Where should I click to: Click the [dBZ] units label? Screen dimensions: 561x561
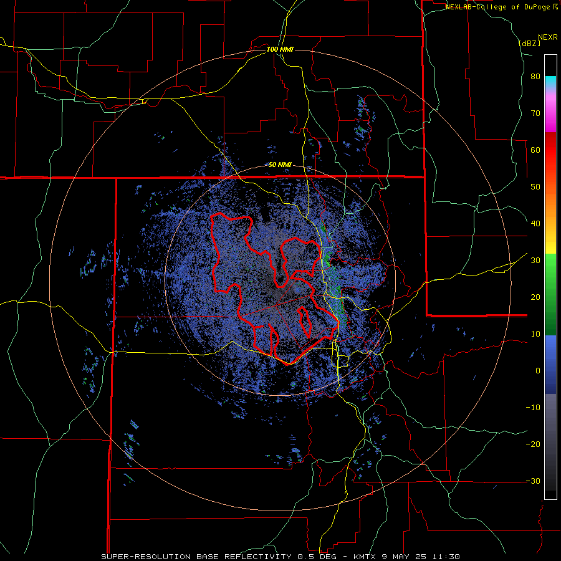(x=529, y=43)
